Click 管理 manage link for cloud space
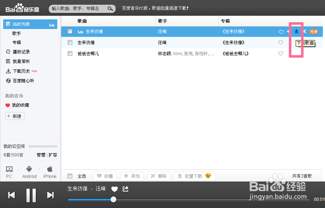The width and height of the screenshot is (325, 208). coord(41,155)
